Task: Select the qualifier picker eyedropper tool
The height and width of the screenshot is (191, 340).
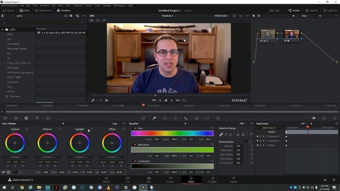Action: (x=221, y=134)
